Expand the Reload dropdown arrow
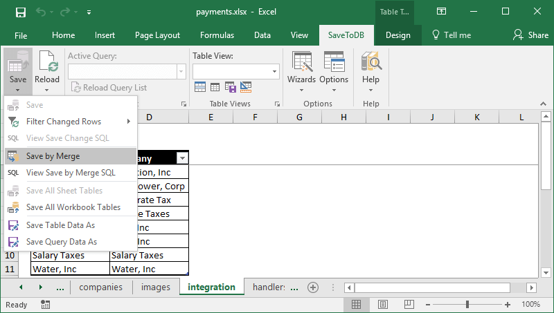Image resolution: width=554 pixels, height=313 pixels. [47, 91]
